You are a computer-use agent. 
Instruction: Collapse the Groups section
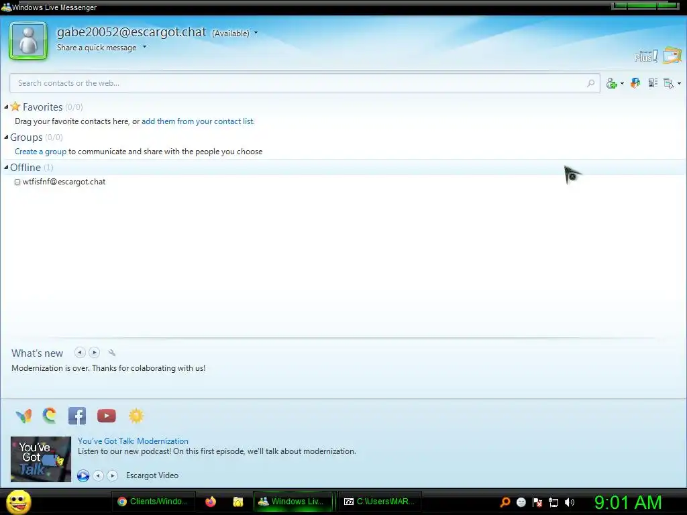6,137
